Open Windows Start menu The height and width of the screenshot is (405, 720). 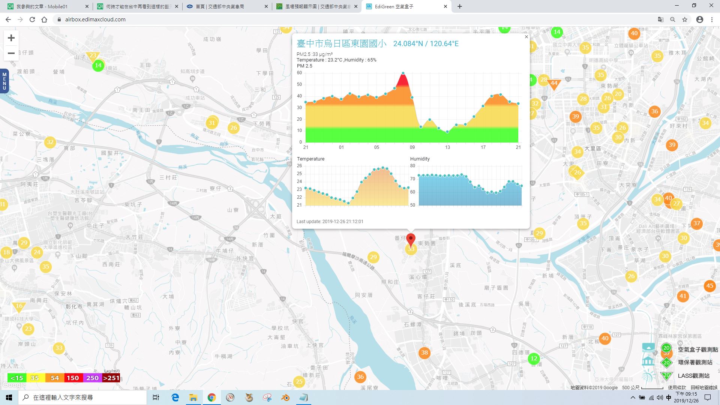click(x=9, y=397)
